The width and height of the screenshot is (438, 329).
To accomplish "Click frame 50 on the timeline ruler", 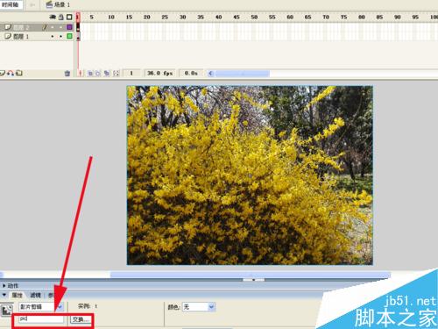I will 254,18.
